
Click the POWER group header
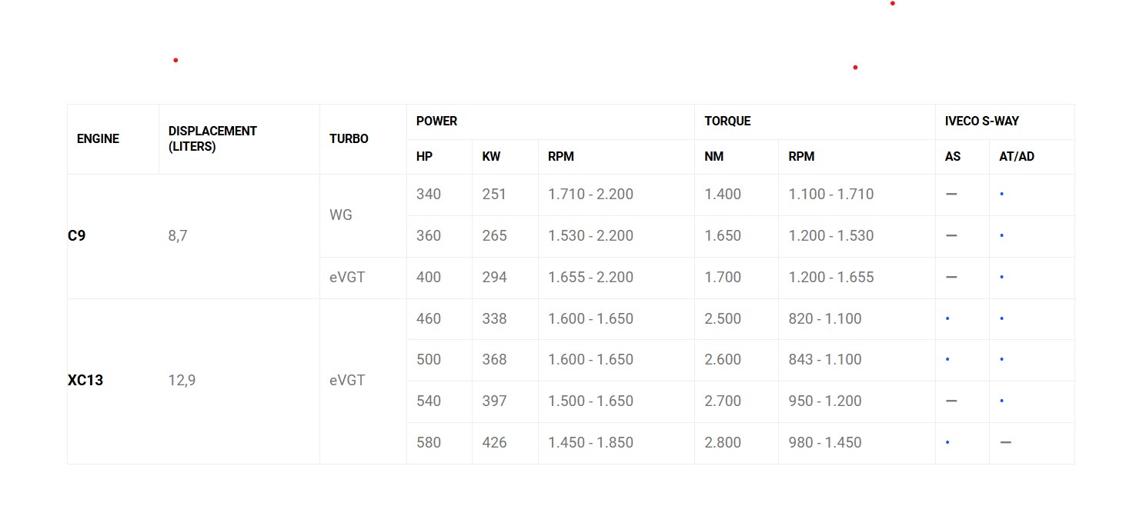pos(436,122)
